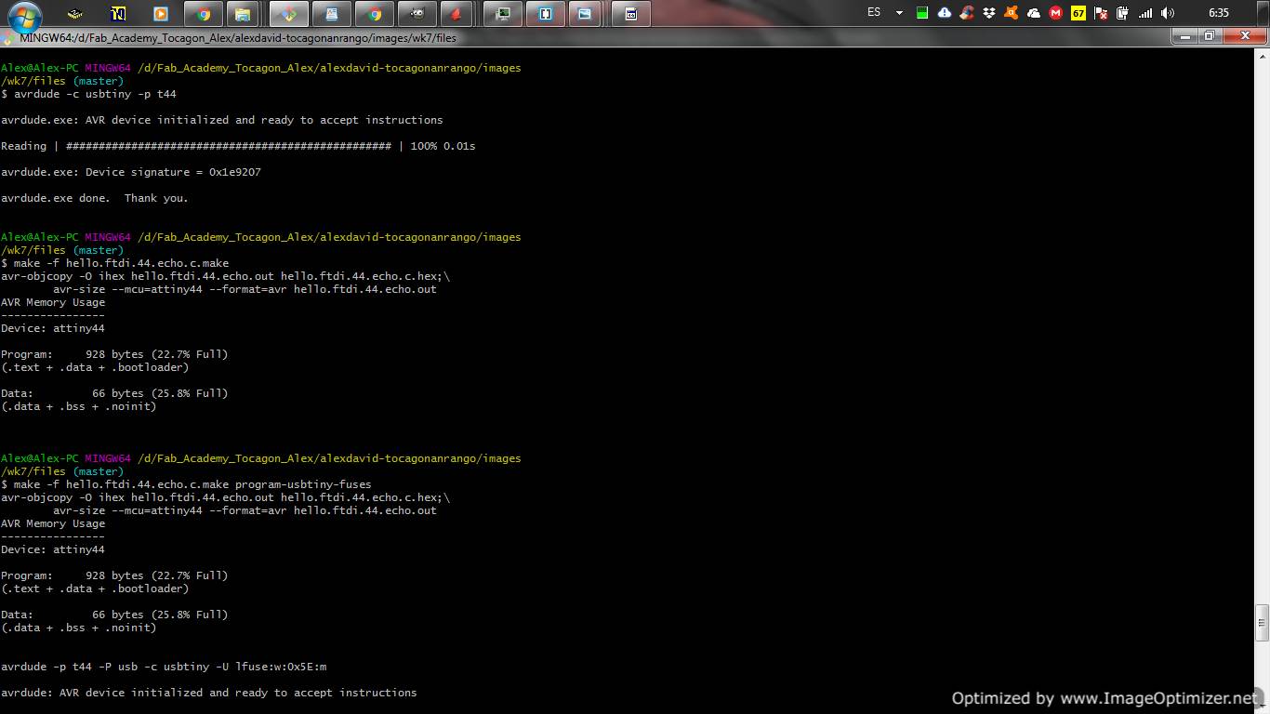This screenshot has height=714, width=1270.
Task: Open the picture viewer taskbar button
Action: point(584,14)
